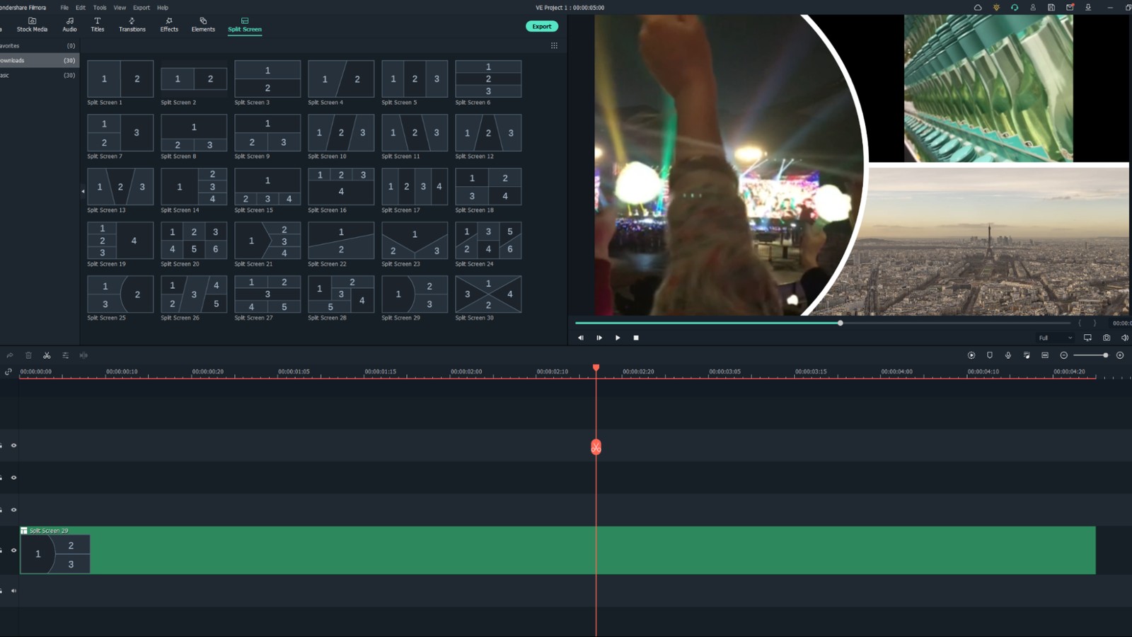Select the Split Screen 29 clip on timeline
Screen dimensions: 1132x637
[558, 550]
